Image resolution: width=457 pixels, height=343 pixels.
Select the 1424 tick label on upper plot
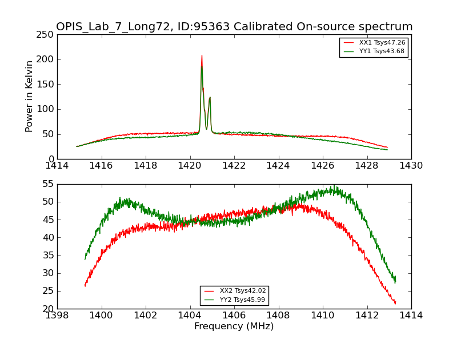pyautogui.click(x=279, y=165)
